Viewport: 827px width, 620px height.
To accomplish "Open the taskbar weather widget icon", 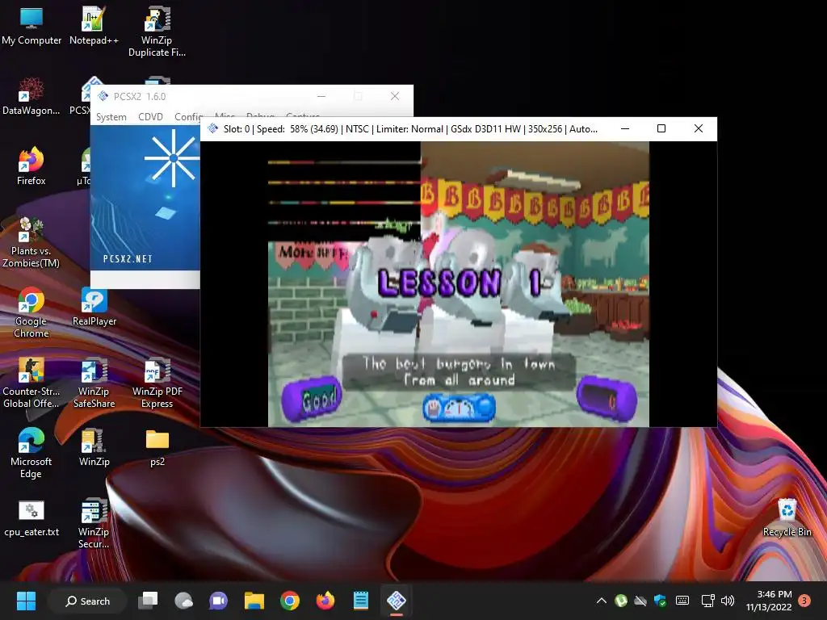I will click(x=183, y=601).
